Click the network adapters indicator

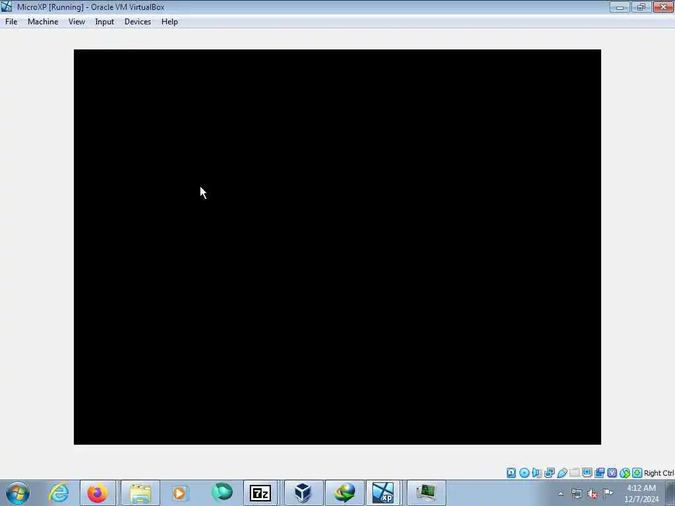click(x=549, y=473)
